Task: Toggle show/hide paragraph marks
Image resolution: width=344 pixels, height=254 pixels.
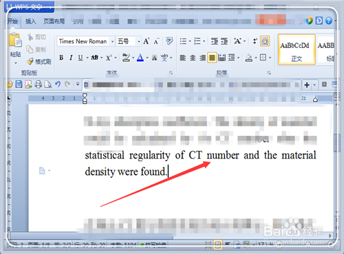Action: click(x=255, y=41)
